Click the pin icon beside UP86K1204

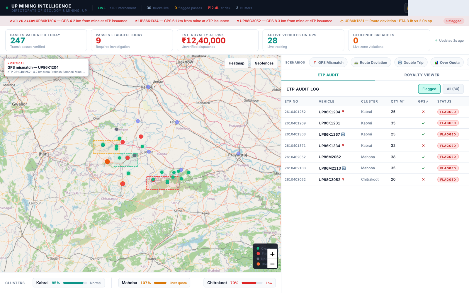pyautogui.click(x=343, y=112)
